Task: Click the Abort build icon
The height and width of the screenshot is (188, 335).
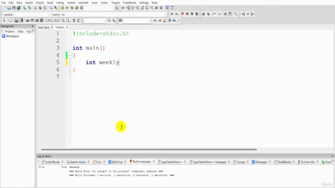Action: [82, 8]
